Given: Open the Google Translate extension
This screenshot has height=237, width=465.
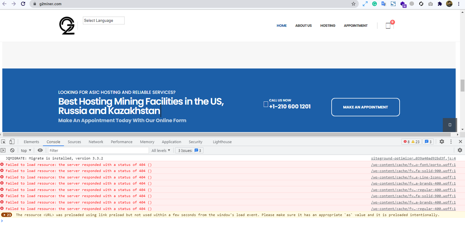Looking at the screenshot, I should point(384,4).
